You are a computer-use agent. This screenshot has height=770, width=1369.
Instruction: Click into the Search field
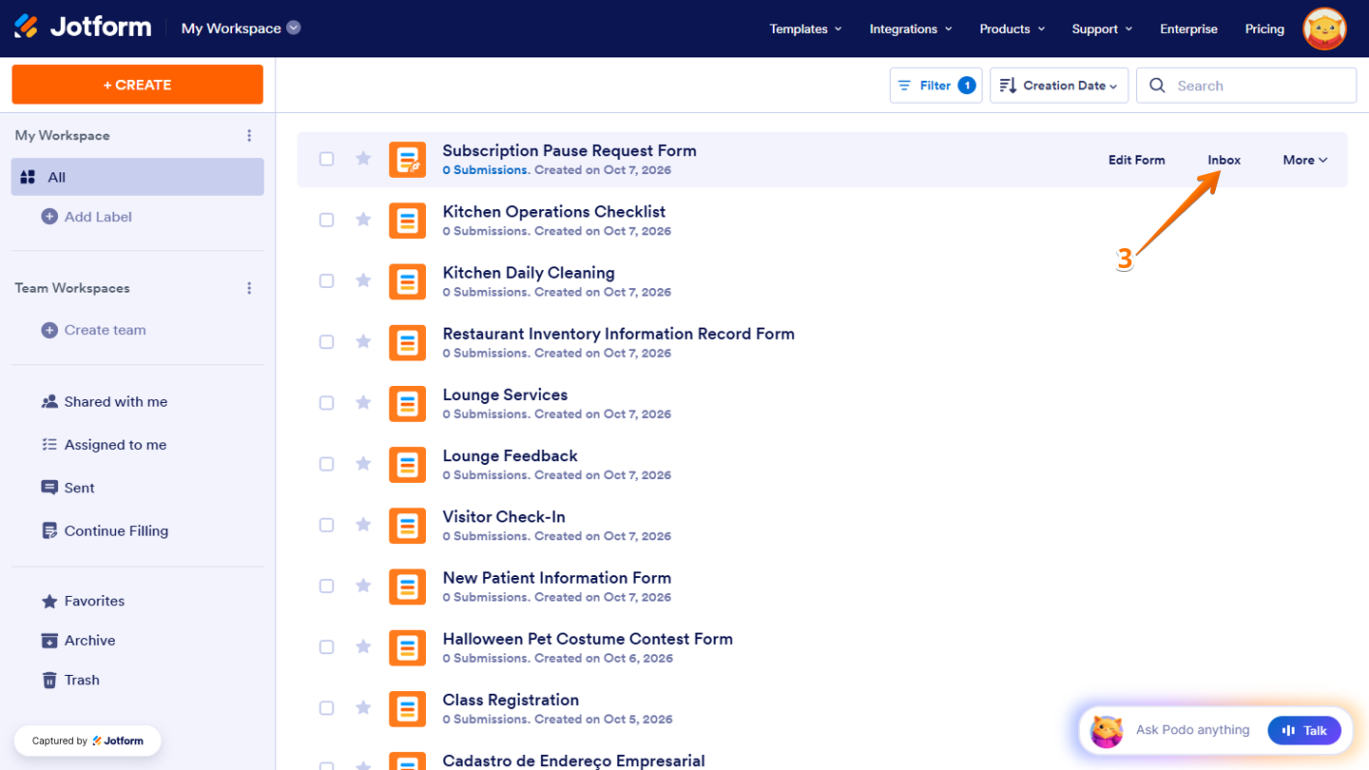click(x=1246, y=86)
